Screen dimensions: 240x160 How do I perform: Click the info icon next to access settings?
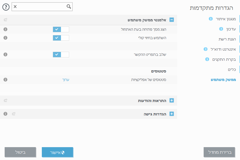5,114
